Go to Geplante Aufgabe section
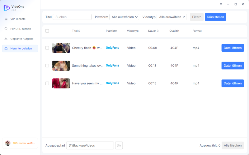 pyautogui.click(x=20, y=39)
